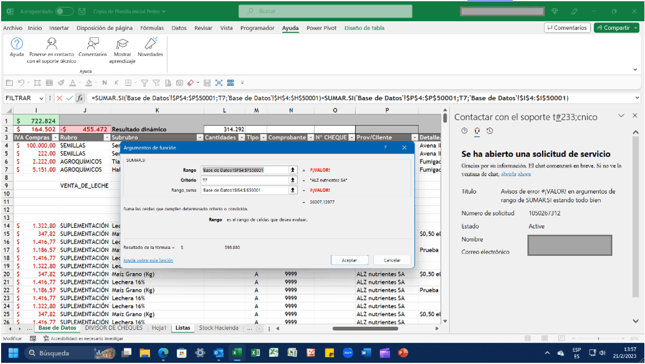
Task: Click the eraser icon in quick toolbar
Action: 191,83
